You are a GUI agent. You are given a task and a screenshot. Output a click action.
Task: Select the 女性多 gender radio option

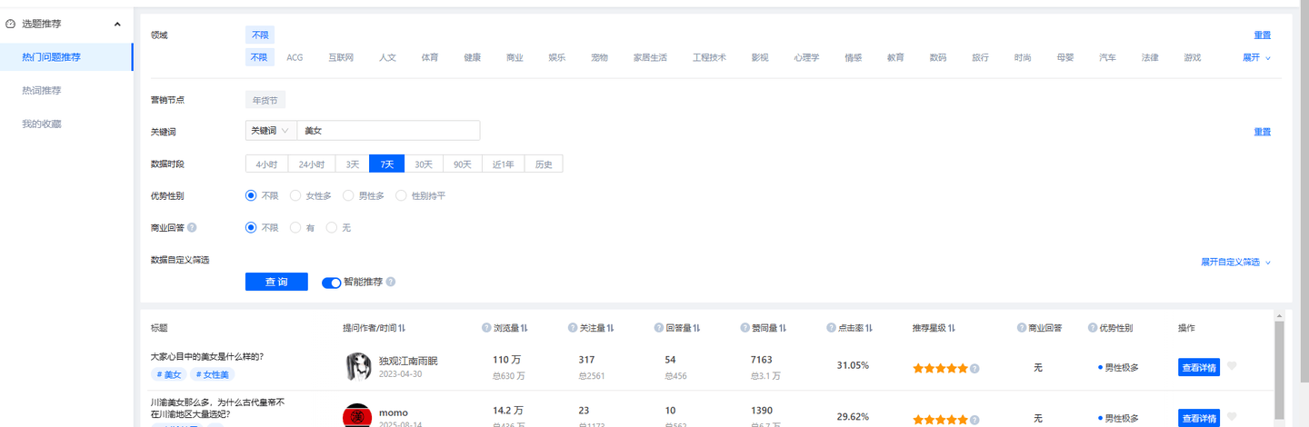(295, 195)
